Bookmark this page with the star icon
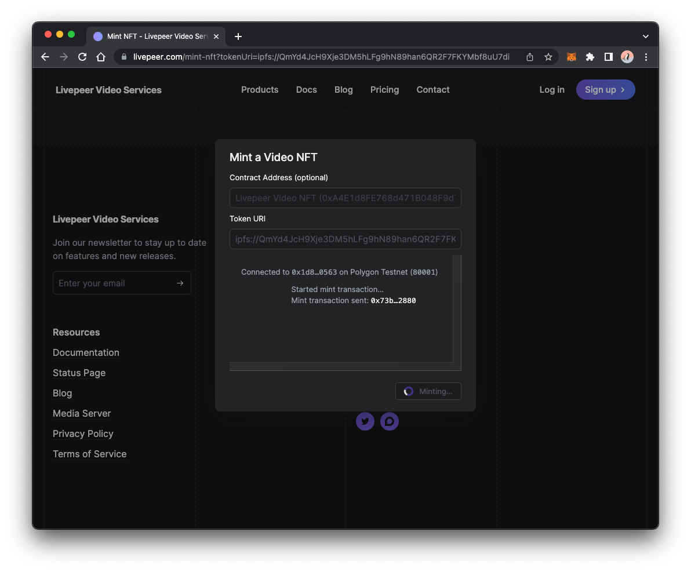 tap(548, 57)
